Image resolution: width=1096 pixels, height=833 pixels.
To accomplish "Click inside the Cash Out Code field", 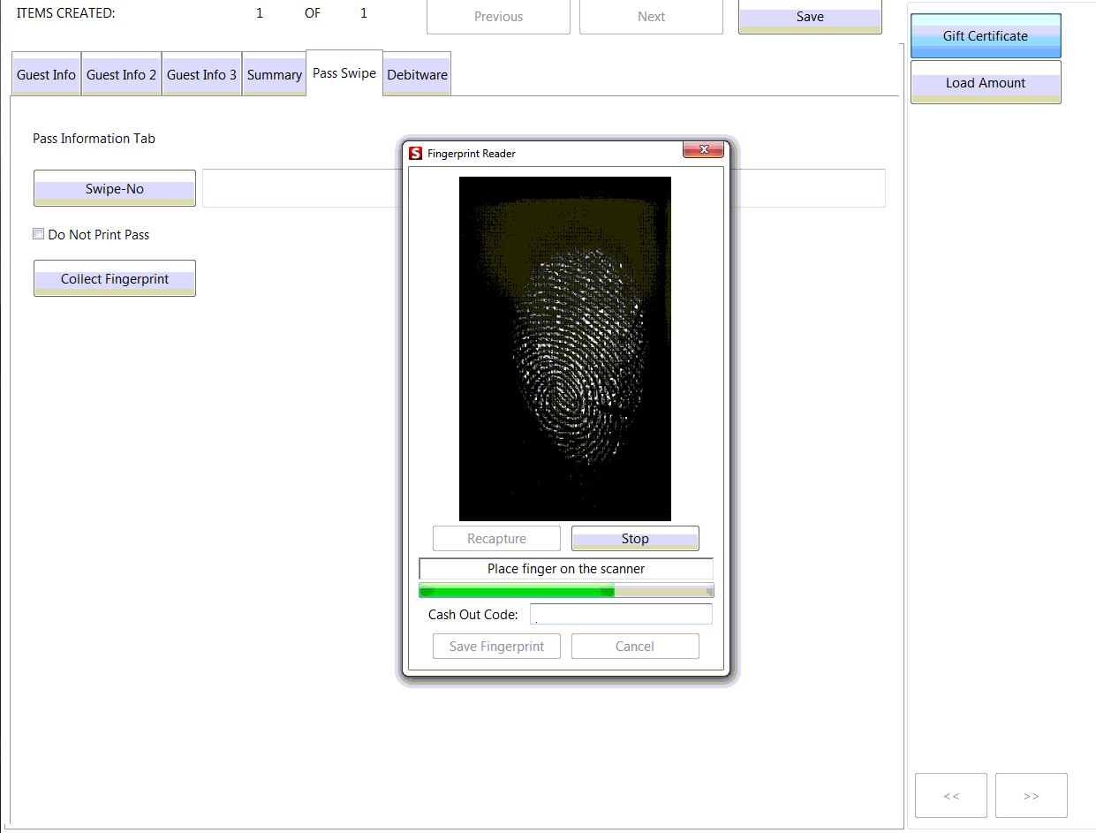I will coord(621,614).
